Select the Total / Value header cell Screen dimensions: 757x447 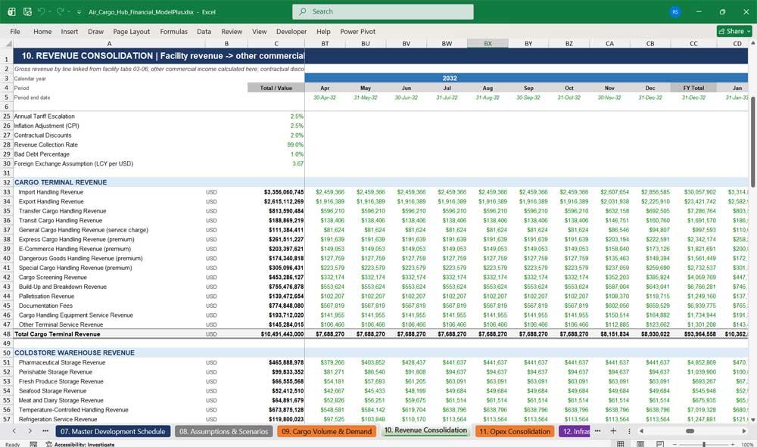[276, 88]
